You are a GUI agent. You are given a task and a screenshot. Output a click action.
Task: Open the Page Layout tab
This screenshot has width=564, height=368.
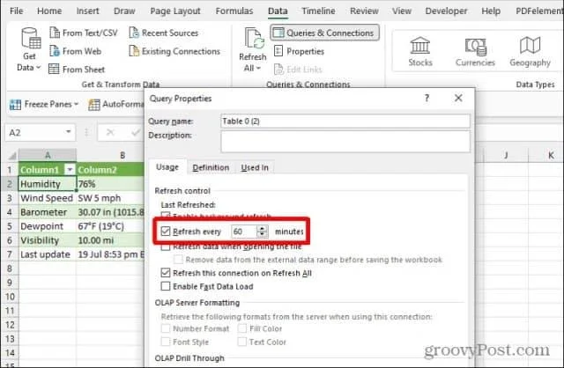pos(175,11)
